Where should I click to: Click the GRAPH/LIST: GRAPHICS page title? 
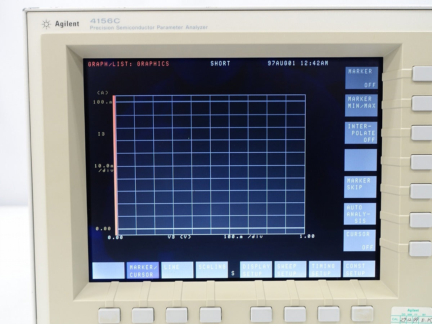pos(129,64)
